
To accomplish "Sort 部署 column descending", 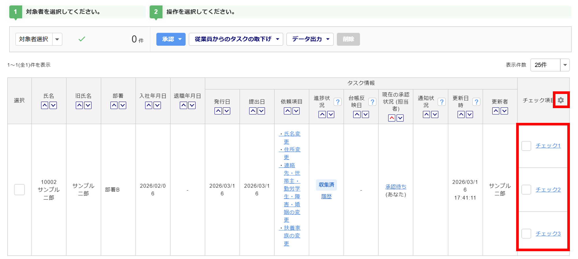I will click(x=123, y=106).
